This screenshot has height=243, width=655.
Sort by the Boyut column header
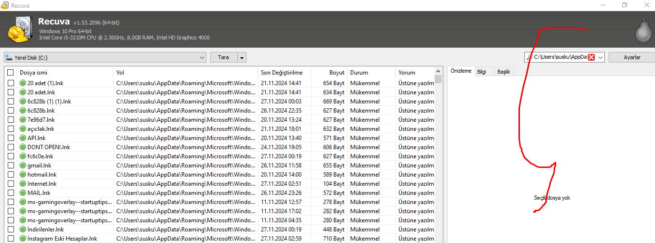[329, 73]
